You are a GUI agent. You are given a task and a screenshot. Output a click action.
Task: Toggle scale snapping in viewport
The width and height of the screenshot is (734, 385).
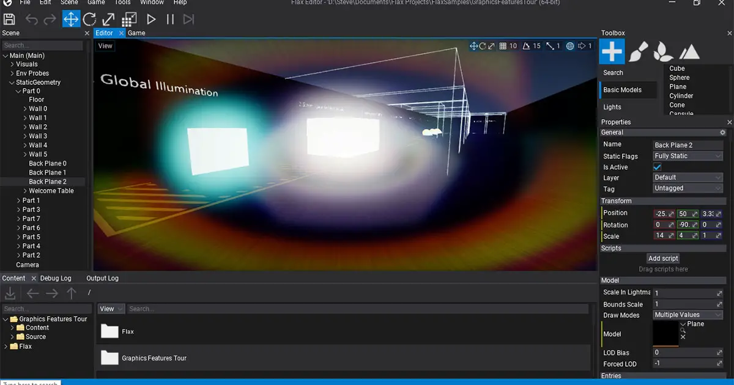click(550, 46)
